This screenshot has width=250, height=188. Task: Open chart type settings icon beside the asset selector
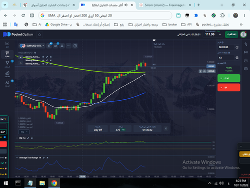tap(49, 46)
